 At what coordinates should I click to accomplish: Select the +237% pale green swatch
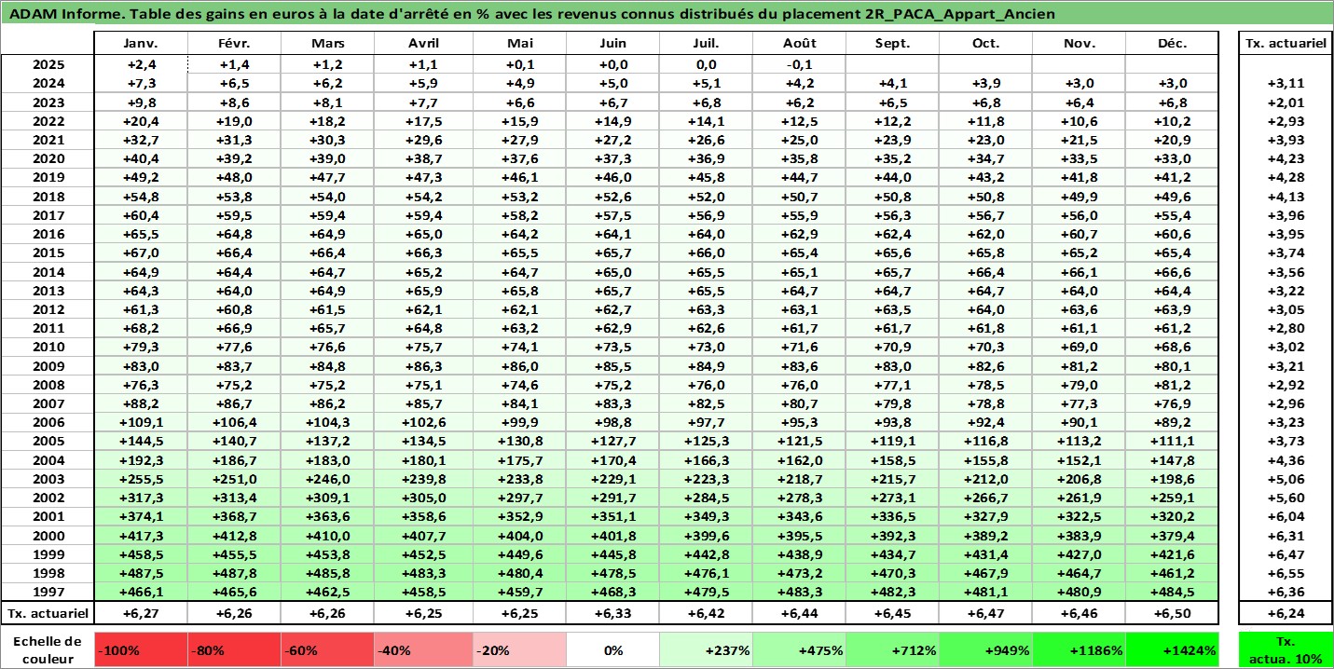coord(706,650)
